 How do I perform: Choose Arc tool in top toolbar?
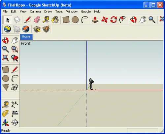(x=84, y=20)
